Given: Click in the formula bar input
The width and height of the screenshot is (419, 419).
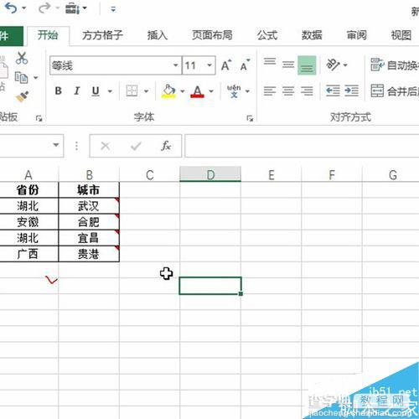Looking at the screenshot, I should (x=302, y=146).
